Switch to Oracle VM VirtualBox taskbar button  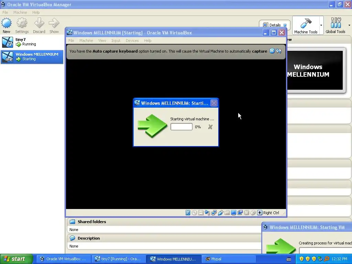point(63,259)
